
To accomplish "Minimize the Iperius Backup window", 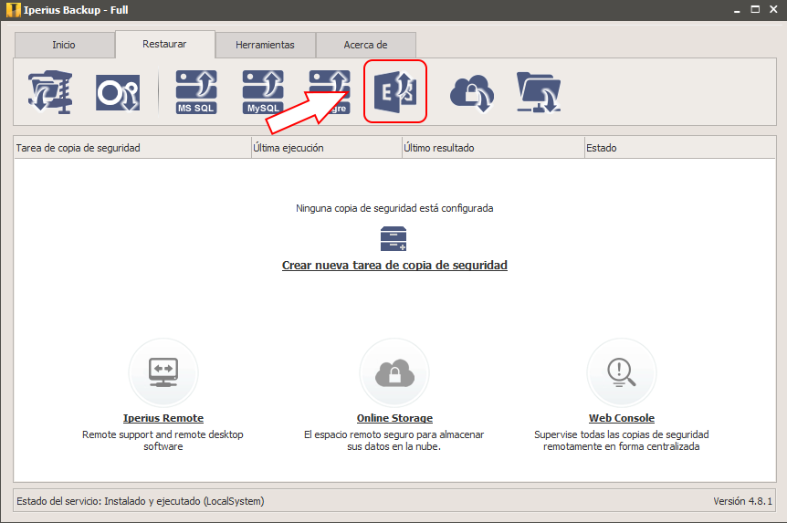I will click(x=737, y=10).
